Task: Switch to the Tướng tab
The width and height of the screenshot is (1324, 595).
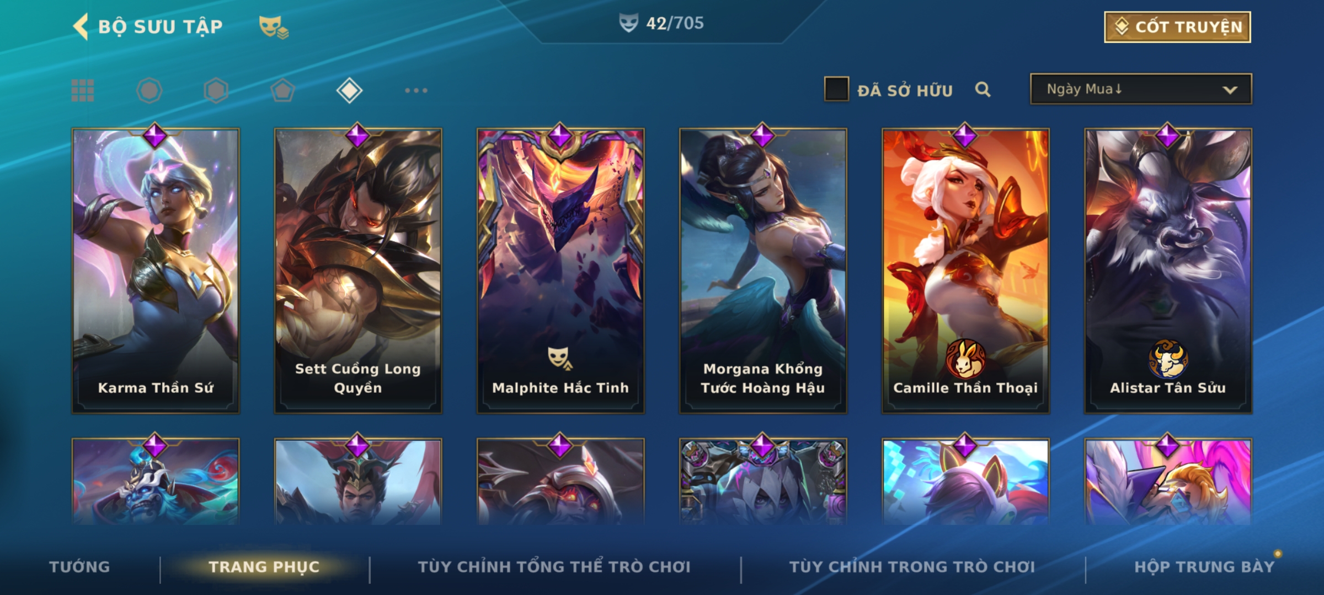Action: 79,567
